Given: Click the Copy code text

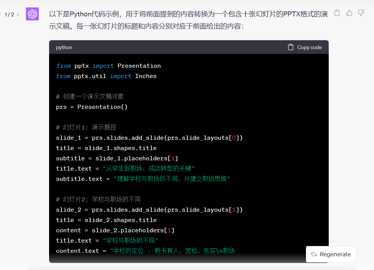Looking at the screenshot, I should coord(309,47).
